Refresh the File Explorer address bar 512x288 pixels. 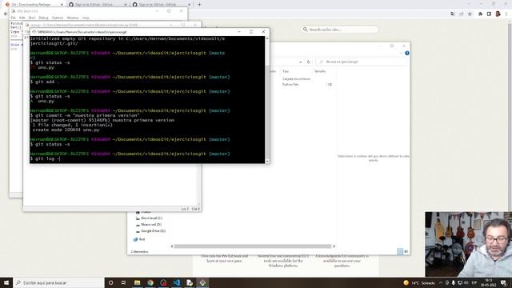[308, 62]
